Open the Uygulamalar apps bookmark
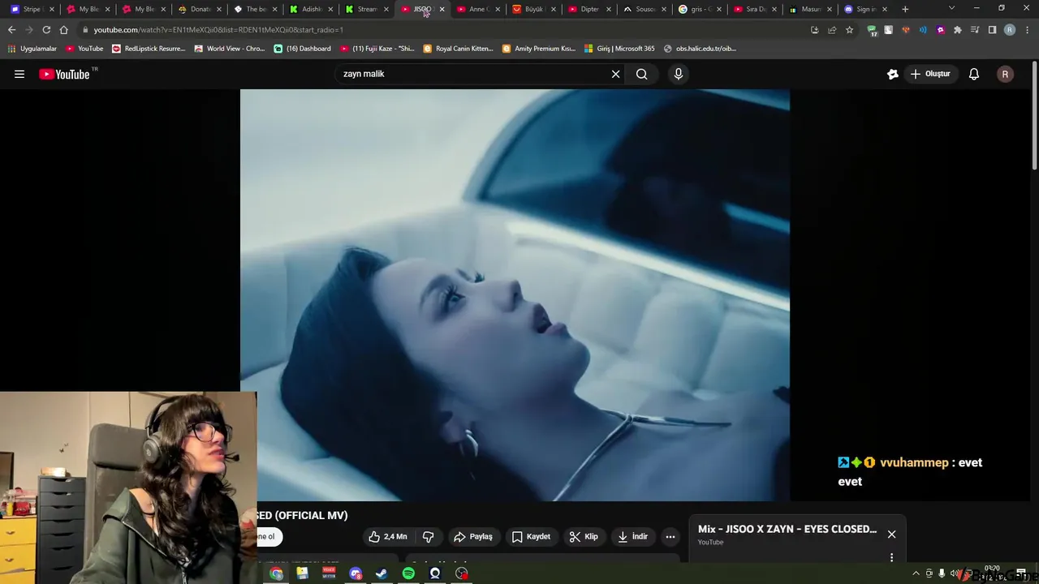The width and height of the screenshot is (1039, 584). (32, 49)
